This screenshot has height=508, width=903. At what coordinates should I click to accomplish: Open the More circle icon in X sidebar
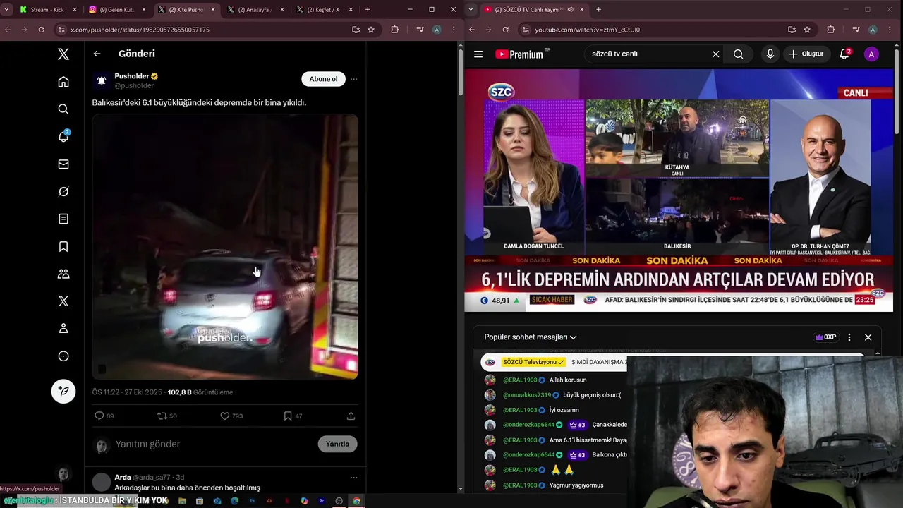tap(63, 356)
